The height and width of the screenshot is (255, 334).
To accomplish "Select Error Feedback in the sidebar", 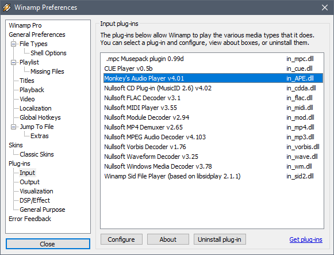I will [30, 219].
